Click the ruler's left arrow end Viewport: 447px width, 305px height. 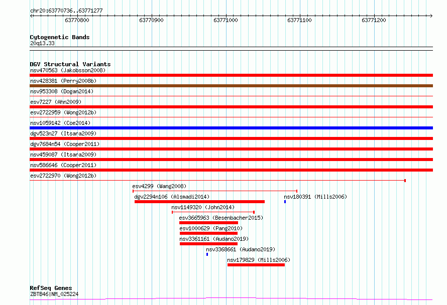click(x=31, y=16)
